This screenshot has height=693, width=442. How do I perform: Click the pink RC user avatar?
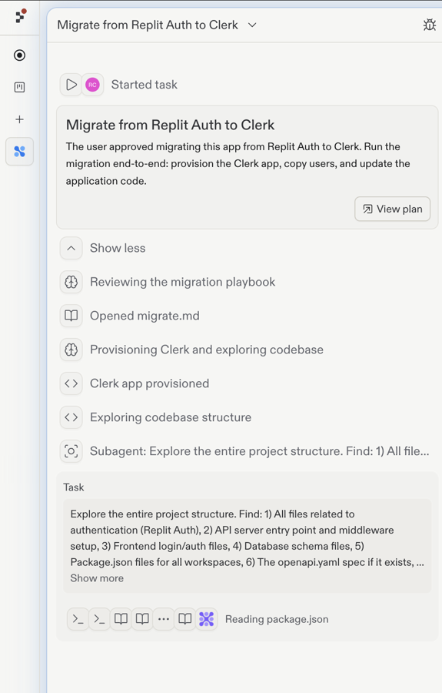tap(92, 85)
